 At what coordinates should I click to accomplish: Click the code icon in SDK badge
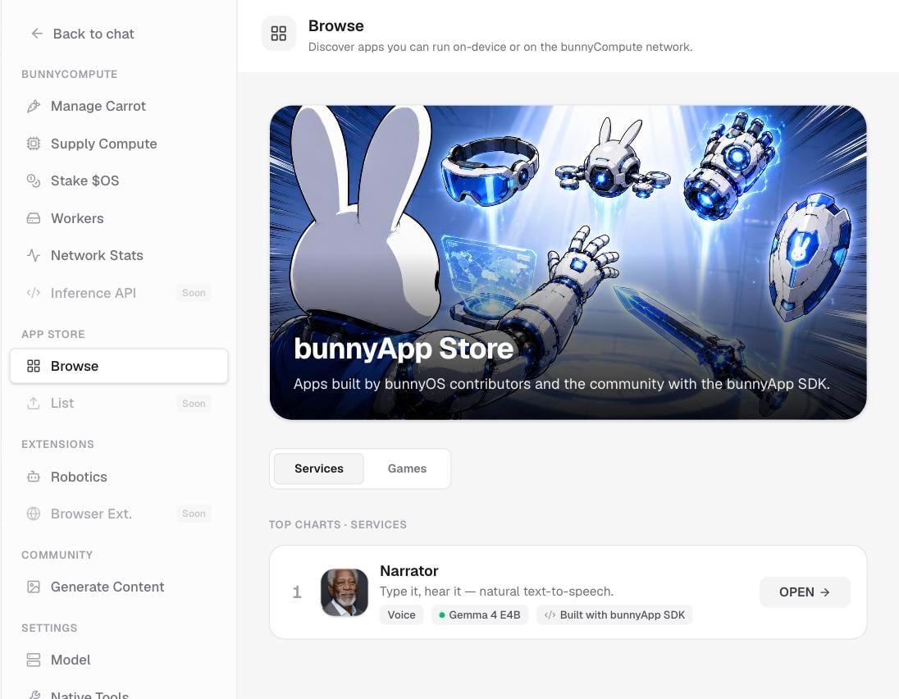(550, 614)
